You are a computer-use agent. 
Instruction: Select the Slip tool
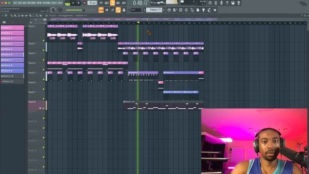(x=26, y=15)
